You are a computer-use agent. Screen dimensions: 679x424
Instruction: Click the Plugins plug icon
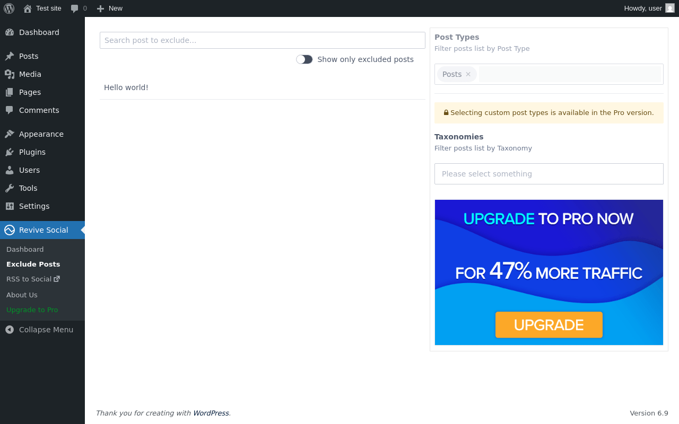(x=10, y=152)
